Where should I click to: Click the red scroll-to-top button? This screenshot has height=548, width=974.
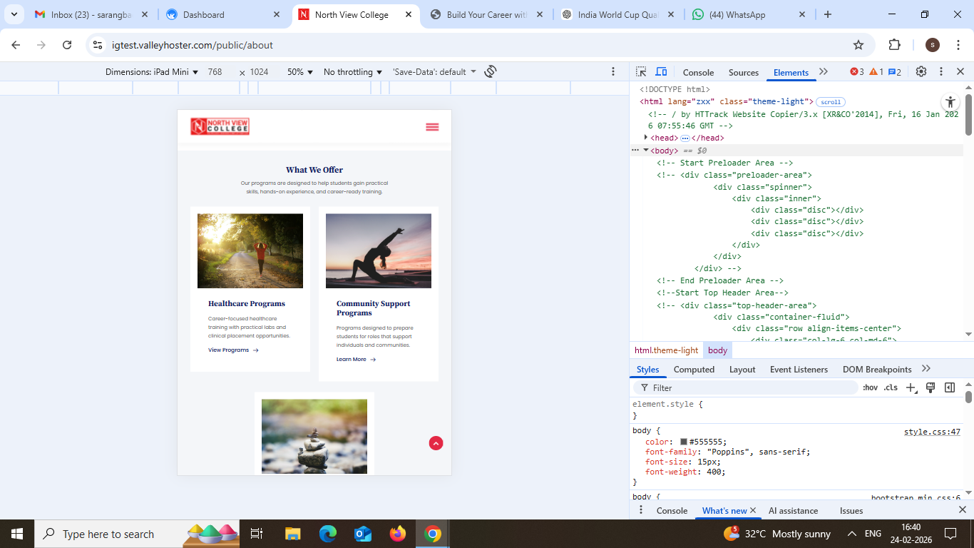[x=436, y=443]
